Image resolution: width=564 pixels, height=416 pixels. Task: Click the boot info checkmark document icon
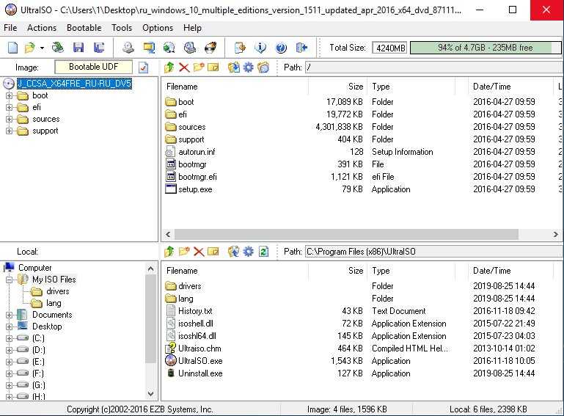click(144, 67)
